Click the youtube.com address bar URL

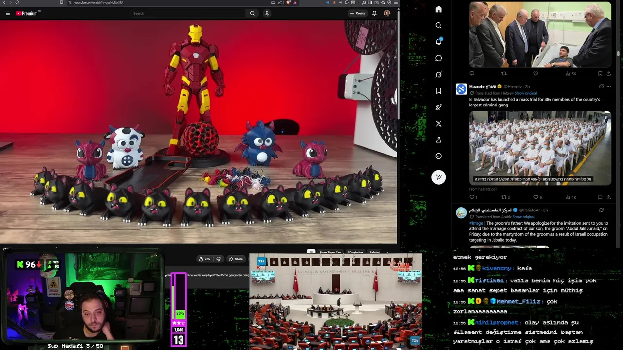(x=99, y=2)
